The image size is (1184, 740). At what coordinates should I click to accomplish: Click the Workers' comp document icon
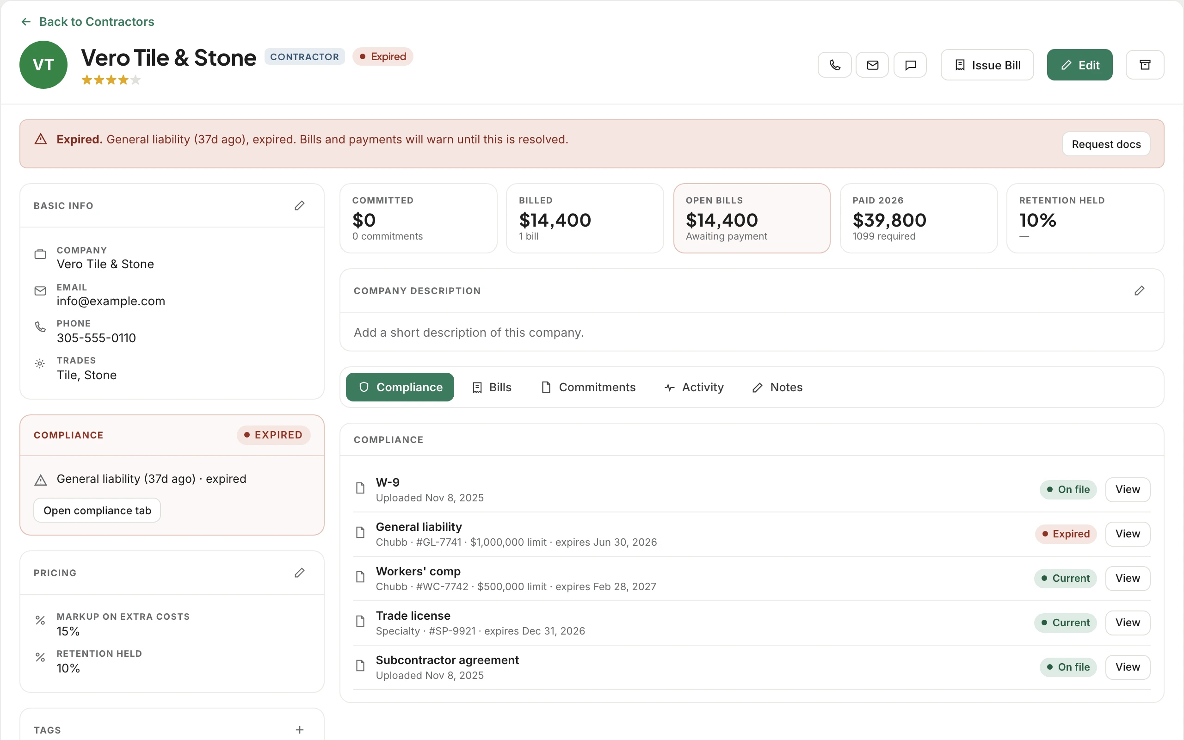click(x=361, y=577)
